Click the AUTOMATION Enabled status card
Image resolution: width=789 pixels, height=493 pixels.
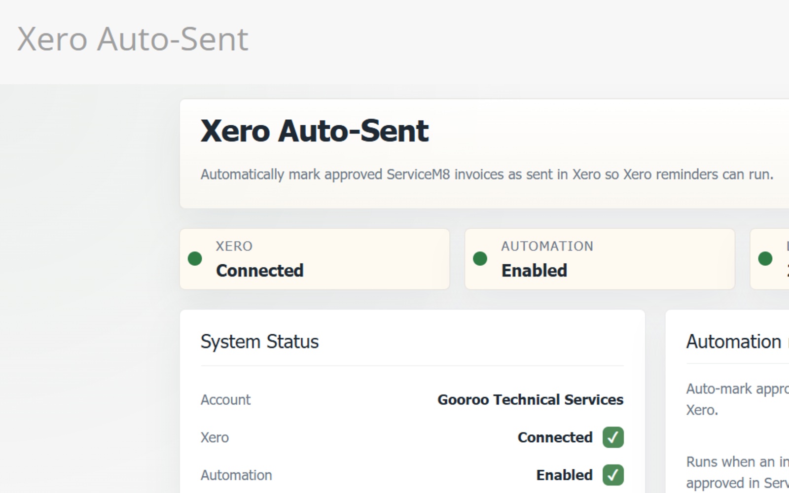click(x=600, y=259)
